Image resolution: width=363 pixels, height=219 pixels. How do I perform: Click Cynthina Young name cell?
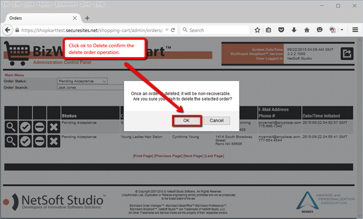(185, 137)
